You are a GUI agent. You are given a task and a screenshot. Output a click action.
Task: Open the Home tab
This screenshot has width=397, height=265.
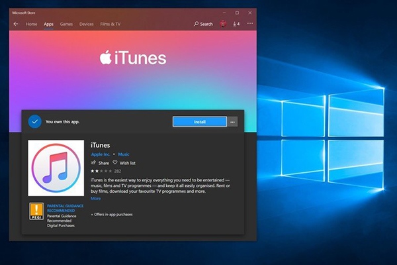(x=31, y=24)
